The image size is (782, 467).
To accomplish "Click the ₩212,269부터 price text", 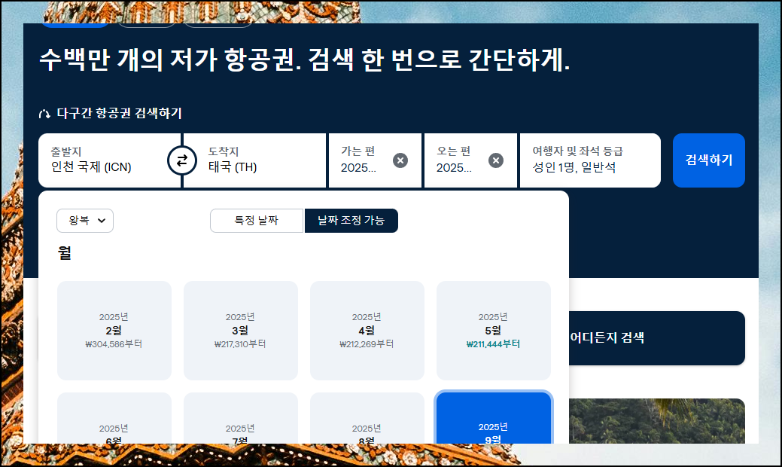I will pyautogui.click(x=367, y=344).
